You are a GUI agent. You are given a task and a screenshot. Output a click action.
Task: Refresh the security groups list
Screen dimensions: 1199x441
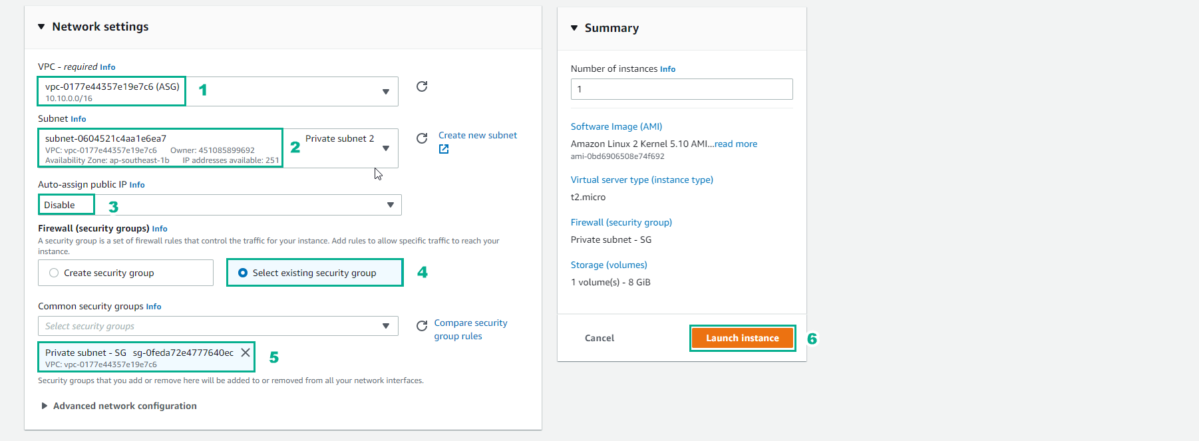tap(422, 326)
